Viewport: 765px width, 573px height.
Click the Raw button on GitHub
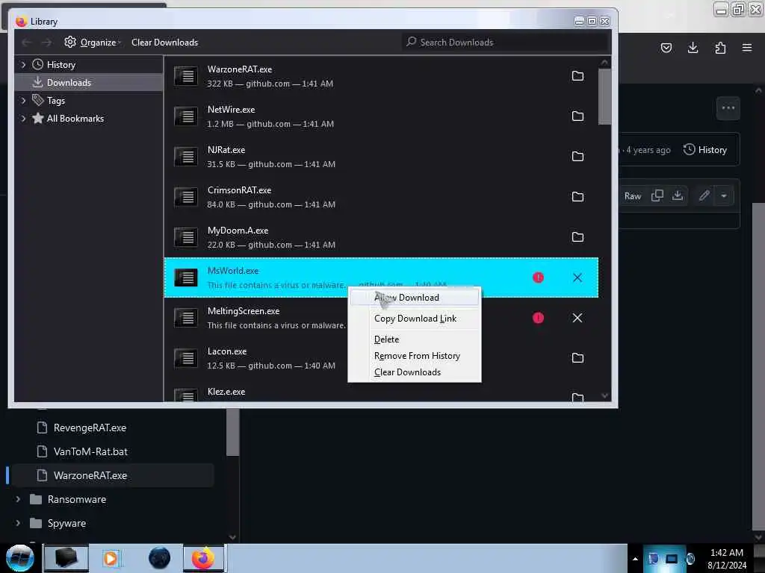pyautogui.click(x=632, y=196)
